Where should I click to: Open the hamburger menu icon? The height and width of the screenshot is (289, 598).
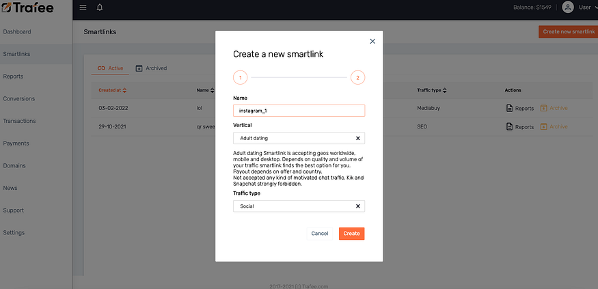pyautogui.click(x=83, y=8)
